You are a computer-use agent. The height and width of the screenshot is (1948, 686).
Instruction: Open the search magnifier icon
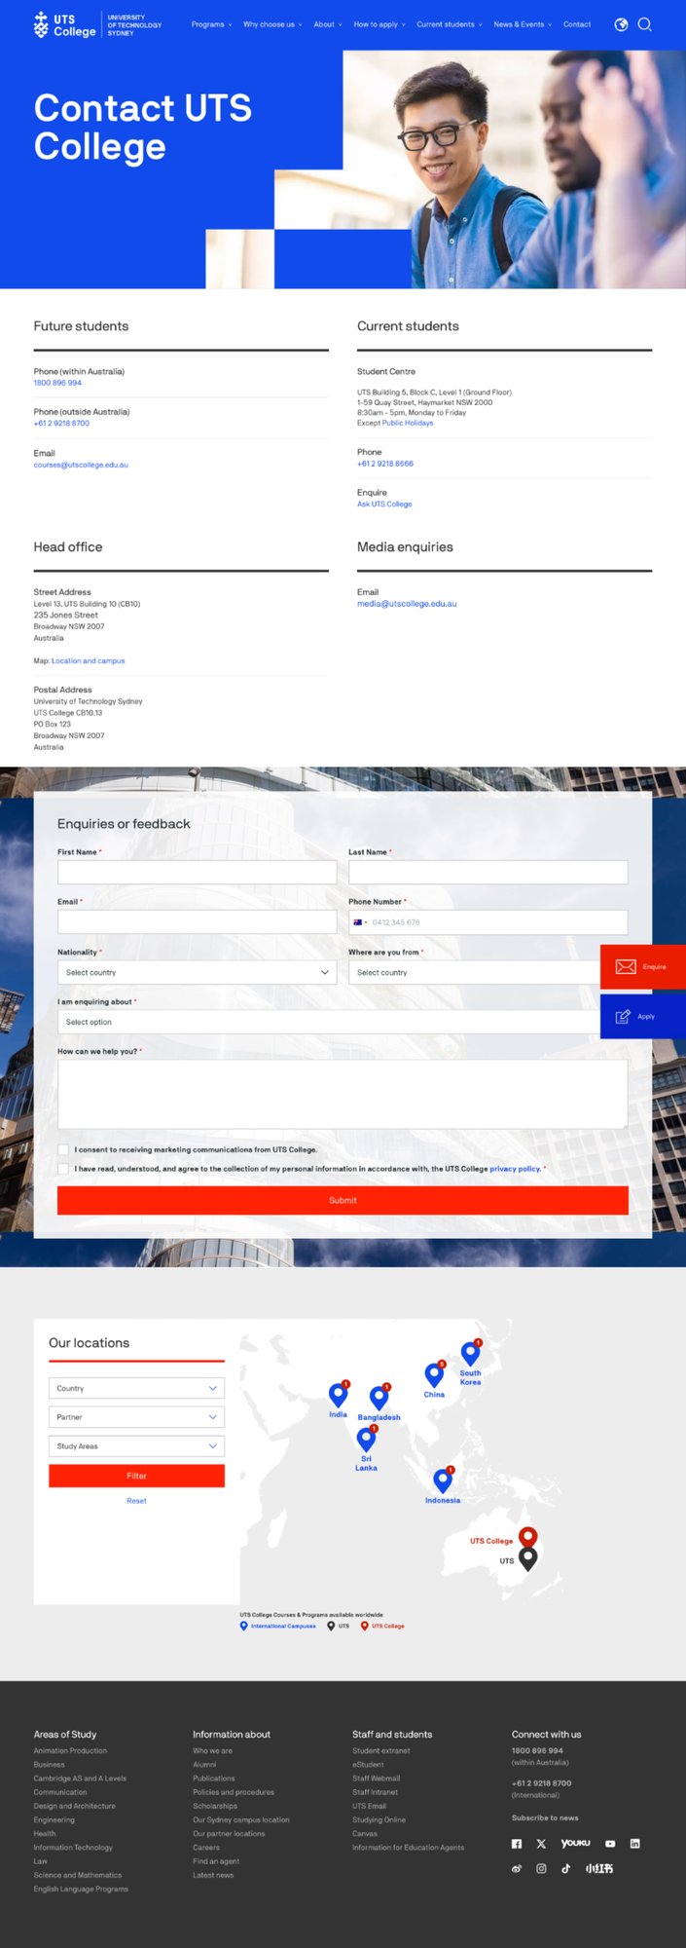point(644,24)
